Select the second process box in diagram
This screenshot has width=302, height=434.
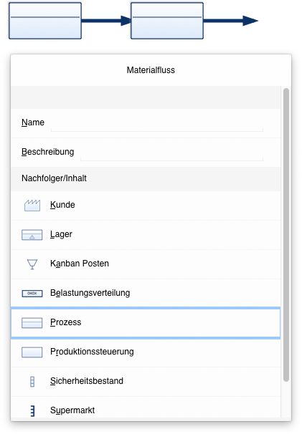pyautogui.click(x=167, y=21)
